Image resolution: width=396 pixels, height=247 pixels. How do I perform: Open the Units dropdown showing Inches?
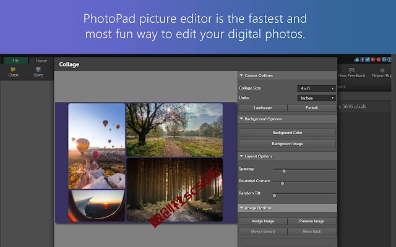(x=316, y=98)
